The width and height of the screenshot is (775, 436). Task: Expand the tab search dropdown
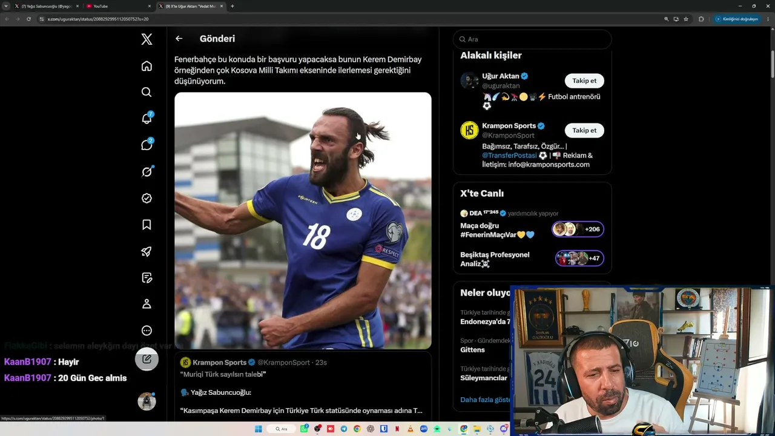click(6, 6)
